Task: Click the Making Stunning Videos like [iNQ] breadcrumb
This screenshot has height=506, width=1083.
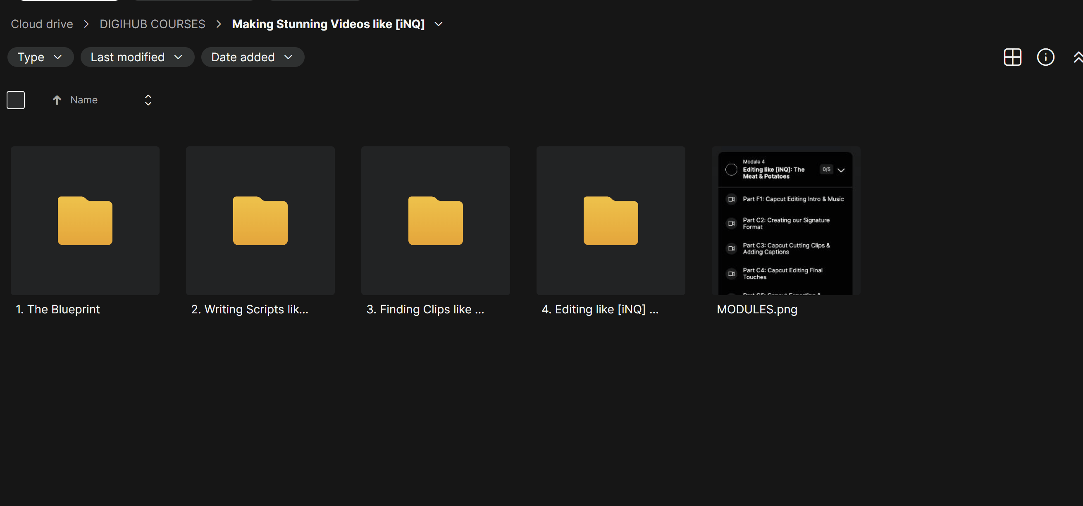Action: tap(328, 24)
